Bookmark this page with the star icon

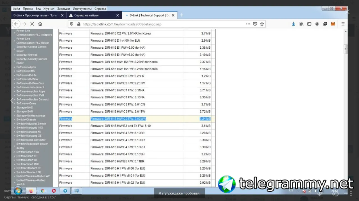262,24
